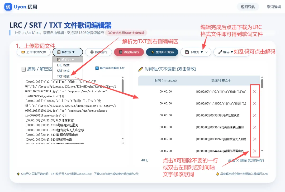Select LRC 格式 from the parse menu
The width and height of the screenshot is (285, 192).
[63, 65]
